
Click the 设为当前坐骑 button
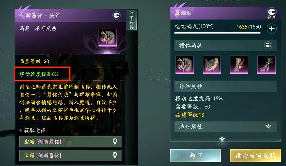(255, 156)
